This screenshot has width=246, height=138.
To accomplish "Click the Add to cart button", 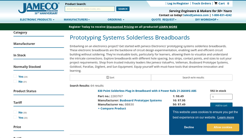I will tap(221, 105).
